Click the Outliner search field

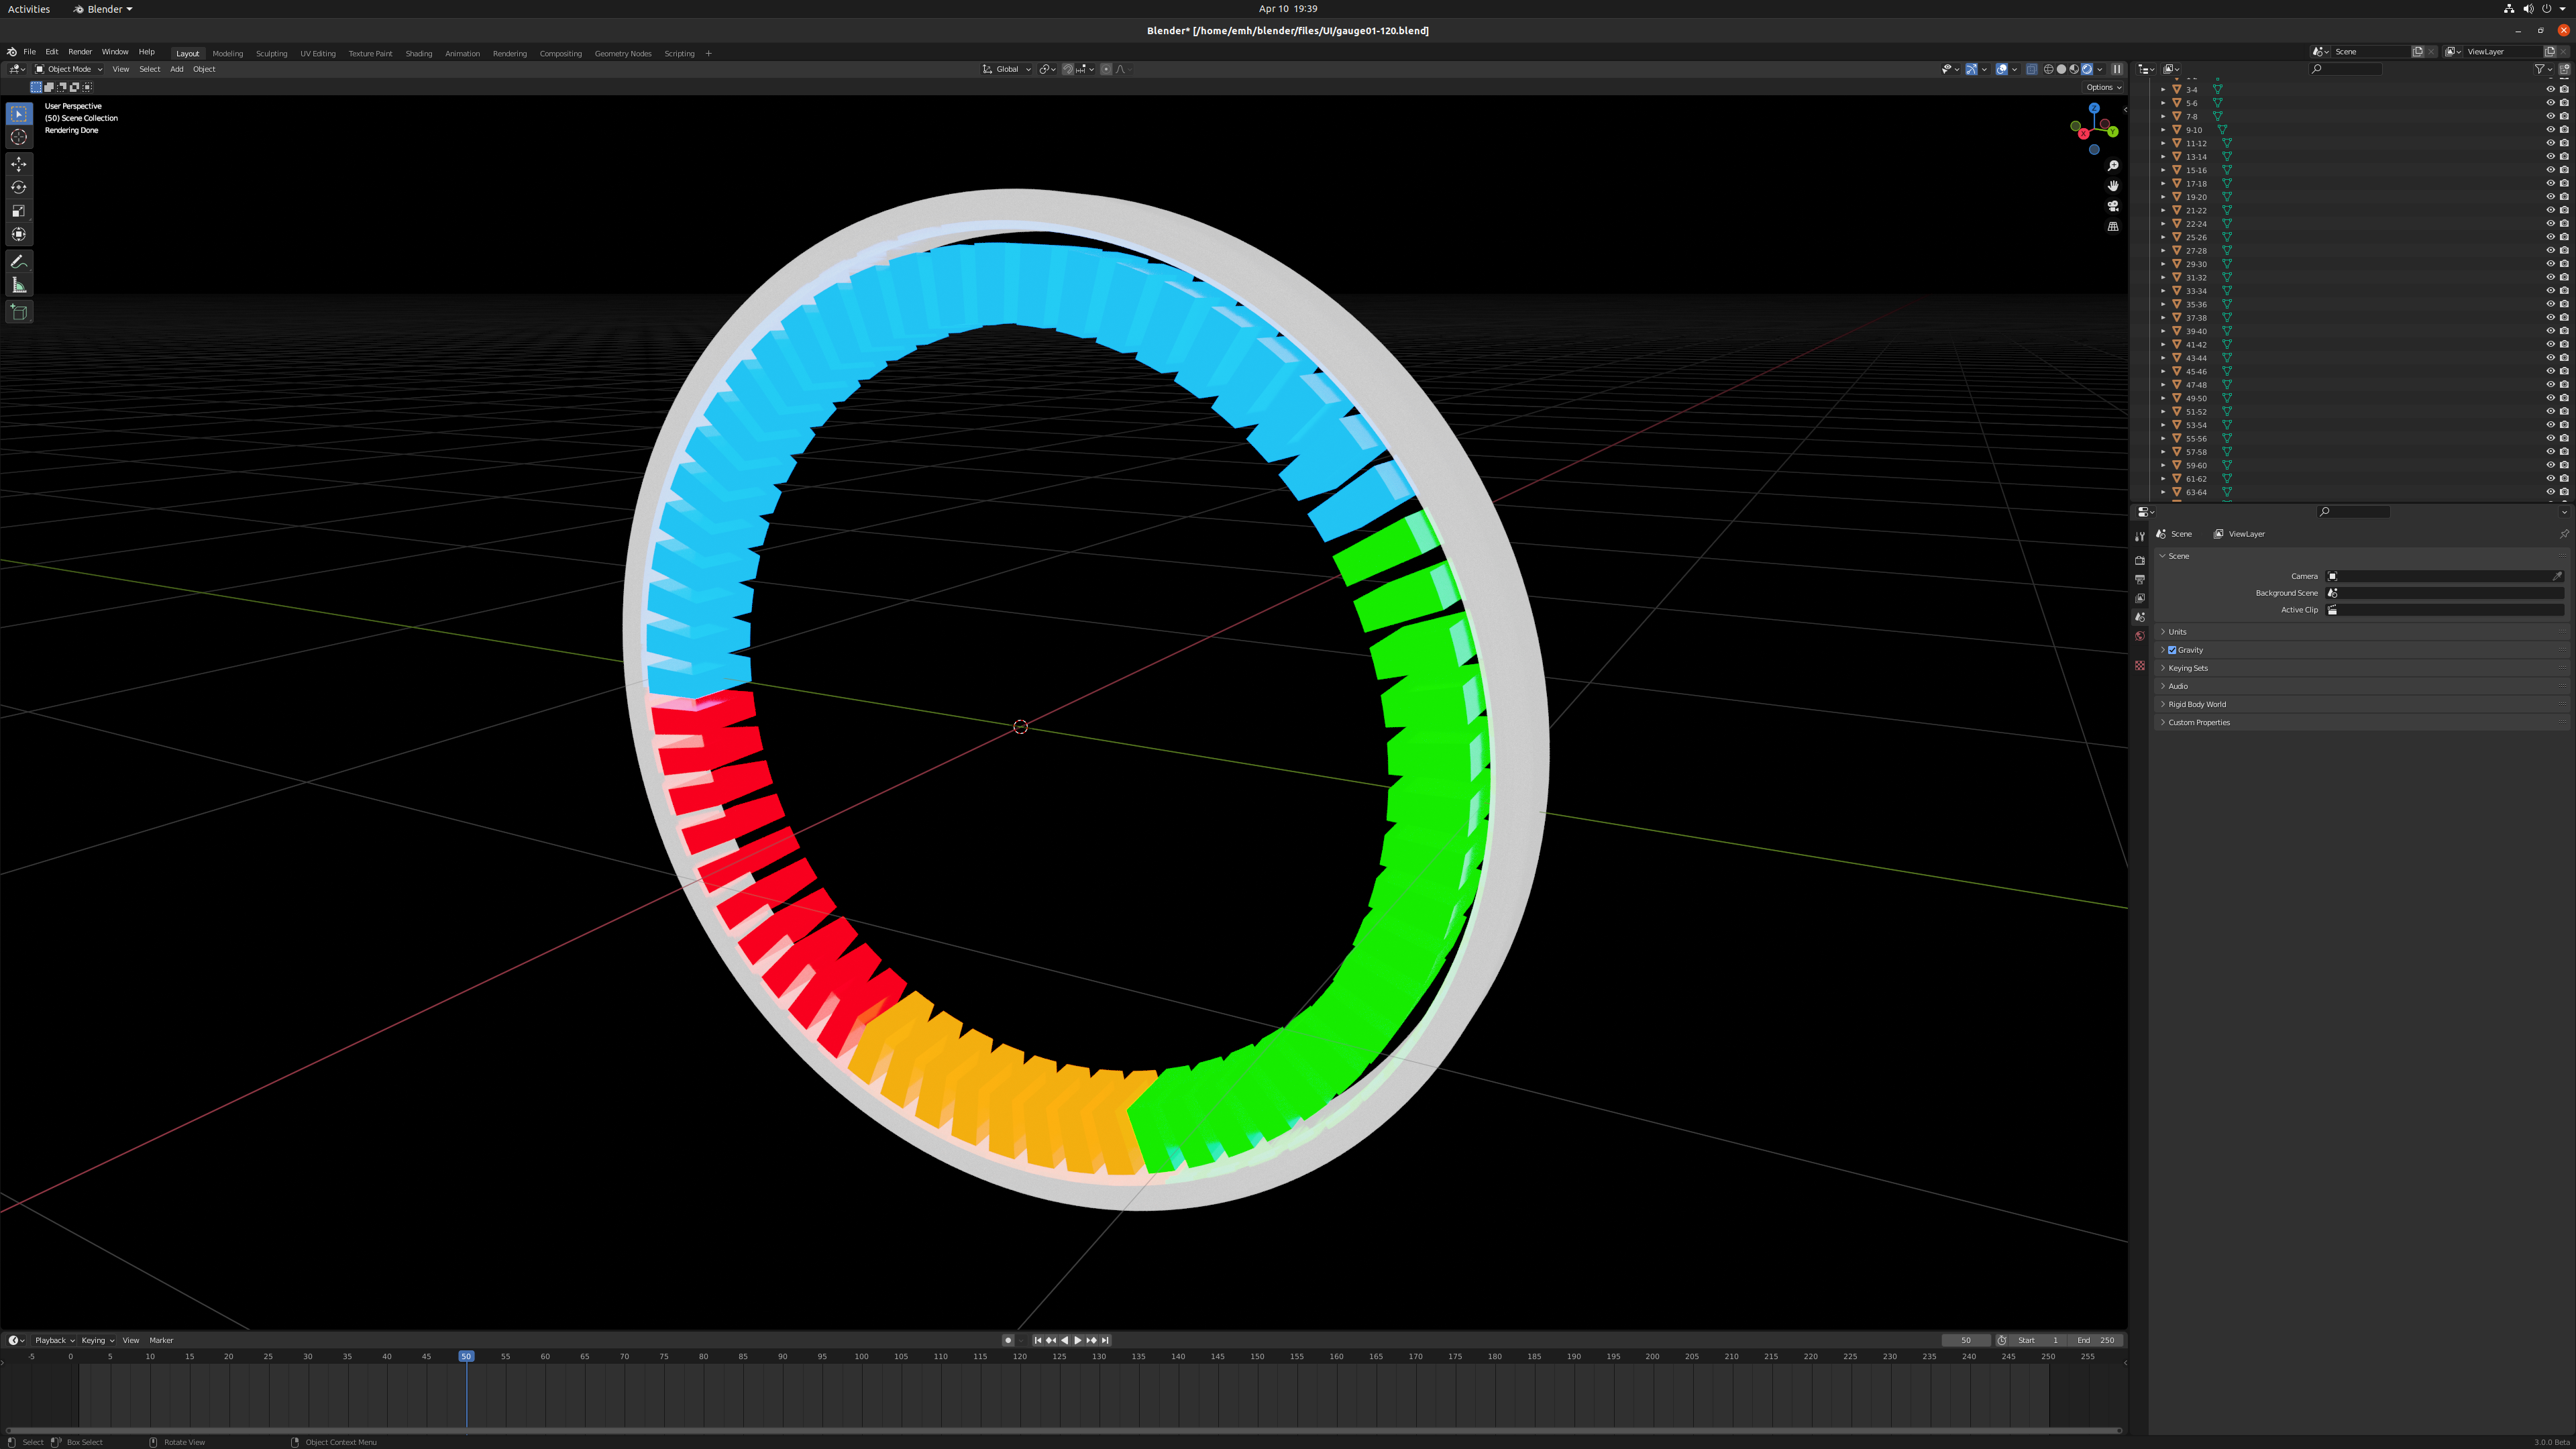tap(2346, 69)
